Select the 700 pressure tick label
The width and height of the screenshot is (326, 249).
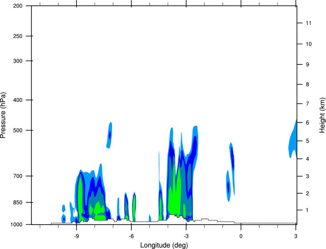click(18, 176)
